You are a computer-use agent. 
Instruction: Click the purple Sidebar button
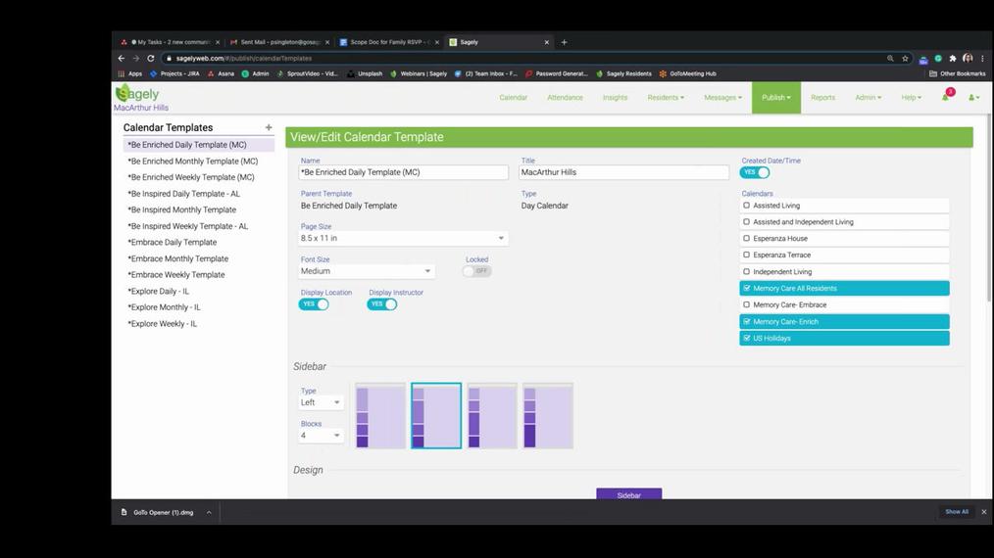[628, 495]
